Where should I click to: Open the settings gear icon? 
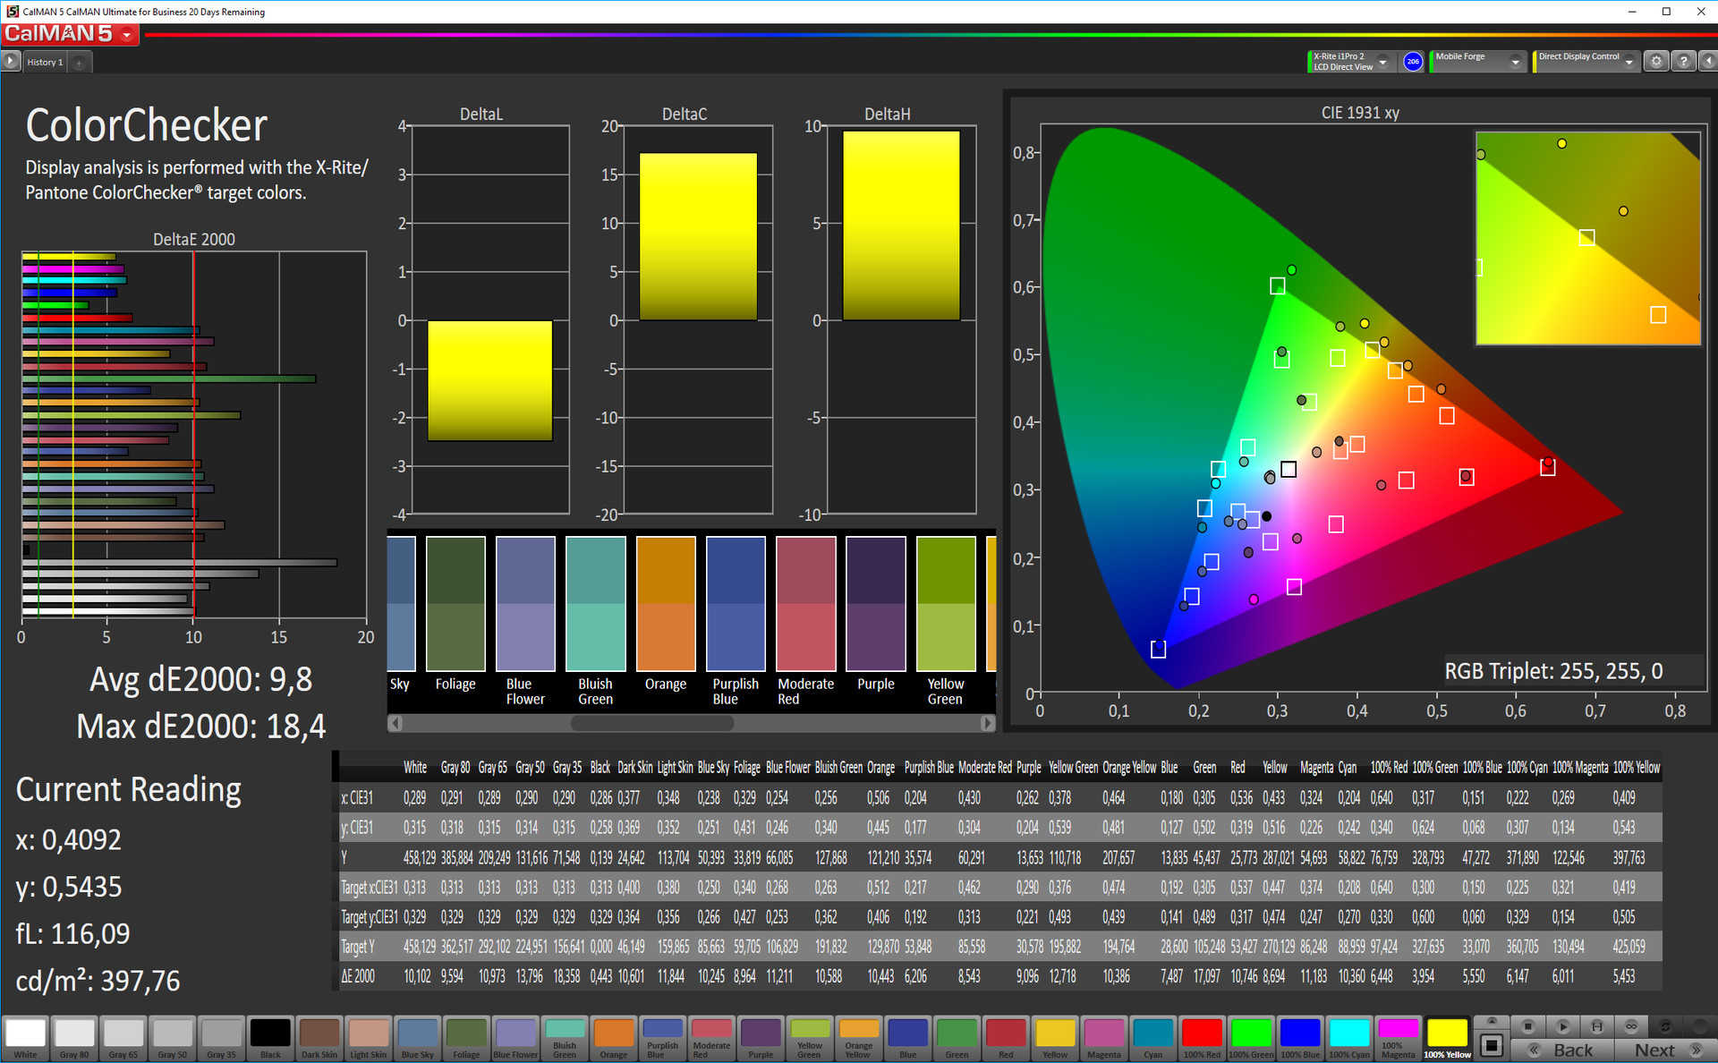click(x=1656, y=61)
